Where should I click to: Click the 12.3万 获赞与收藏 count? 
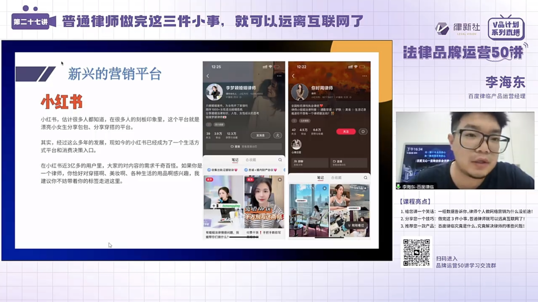232,135
